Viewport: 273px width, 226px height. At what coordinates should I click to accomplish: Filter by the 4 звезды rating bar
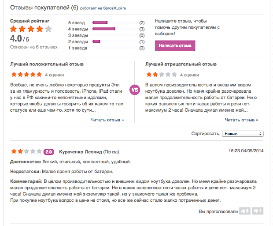pos(115,29)
